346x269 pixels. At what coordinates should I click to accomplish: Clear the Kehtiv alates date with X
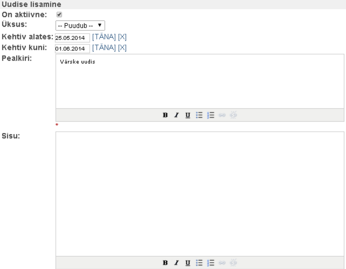(x=122, y=37)
